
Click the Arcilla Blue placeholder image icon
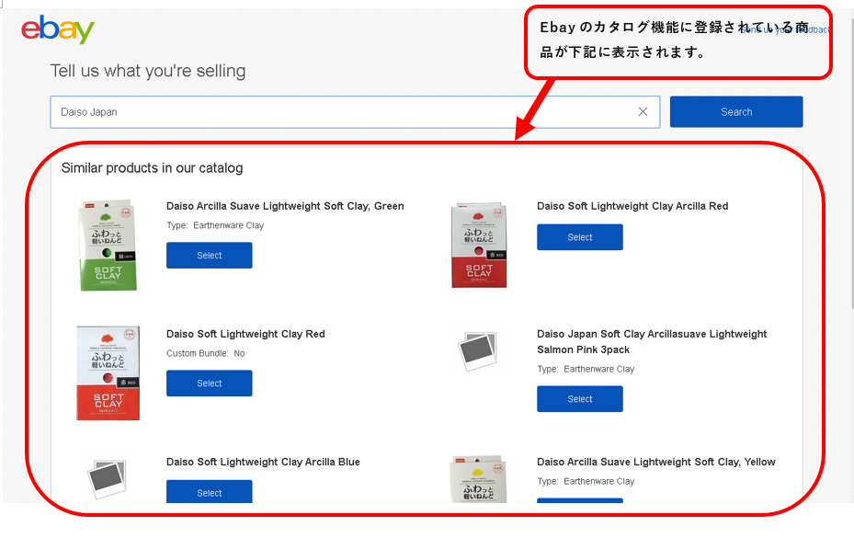[108, 478]
